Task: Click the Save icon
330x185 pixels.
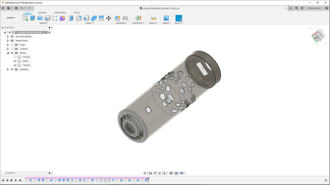Action: click(16, 8)
